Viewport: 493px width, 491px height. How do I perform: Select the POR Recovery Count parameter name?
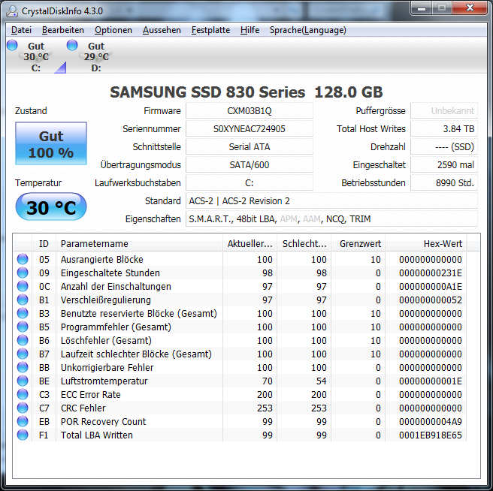coord(103,421)
